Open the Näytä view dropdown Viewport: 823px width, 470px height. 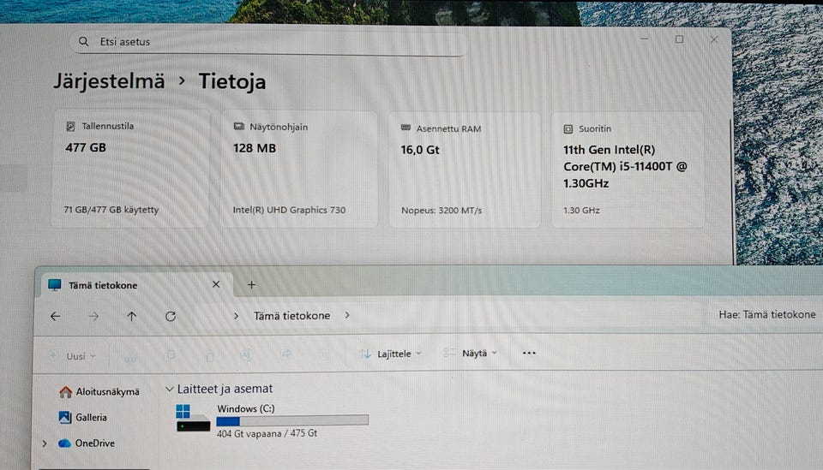click(x=471, y=354)
